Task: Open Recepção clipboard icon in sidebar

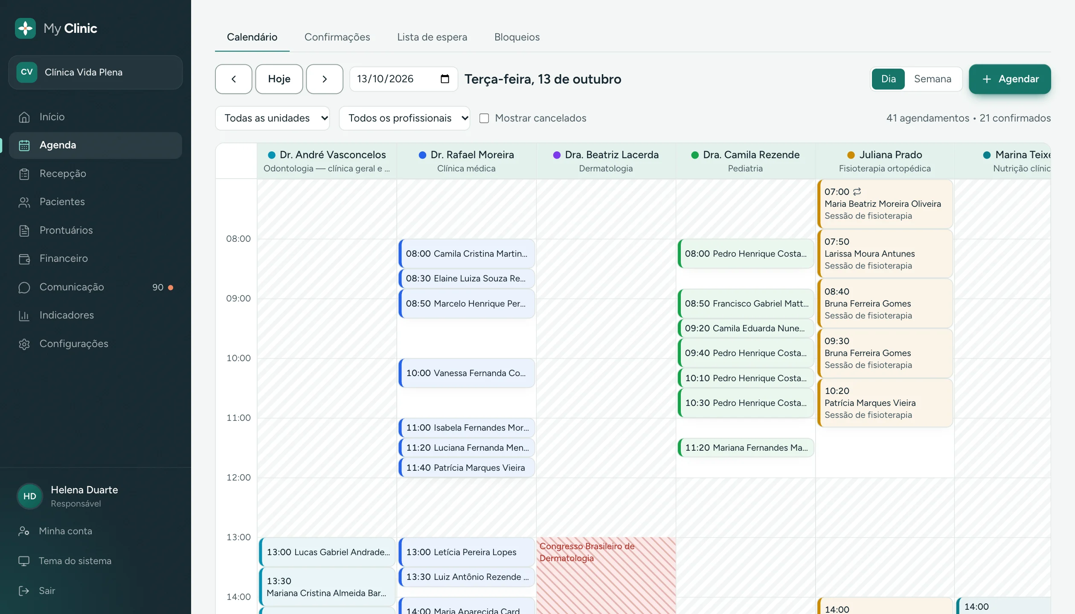Action: click(x=24, y=174)
